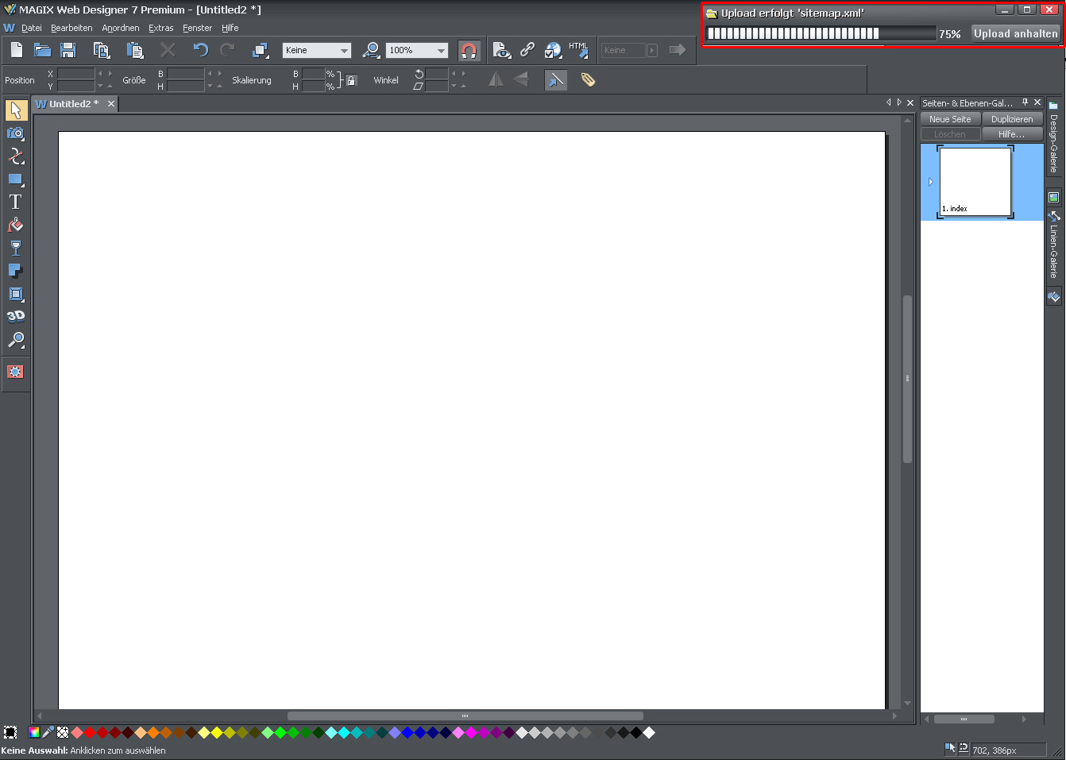Screen dimensions: 1066x760
Task: Open the color editor rainbow icon
Action: coord(34,732)
